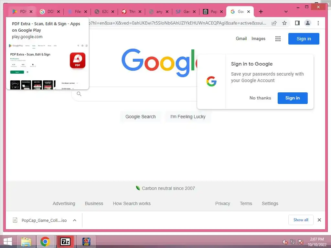
Task: Open the Chrome profile avatar menu
Action: pyautogui.click(x=308, y=23)
